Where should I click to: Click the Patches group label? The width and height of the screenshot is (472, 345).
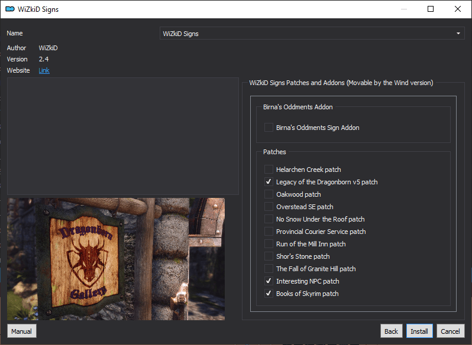pos(274,152)
